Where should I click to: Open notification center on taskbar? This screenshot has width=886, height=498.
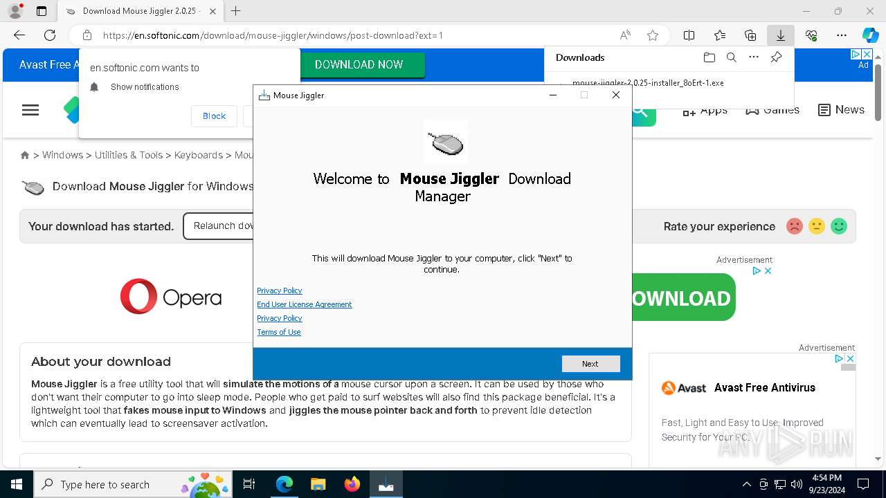pos(863,484)
